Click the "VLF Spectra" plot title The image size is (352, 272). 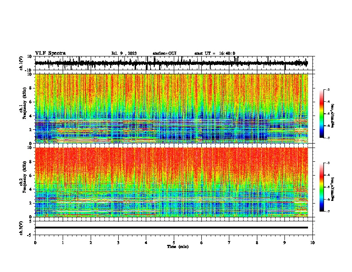[x=50, y=53]
